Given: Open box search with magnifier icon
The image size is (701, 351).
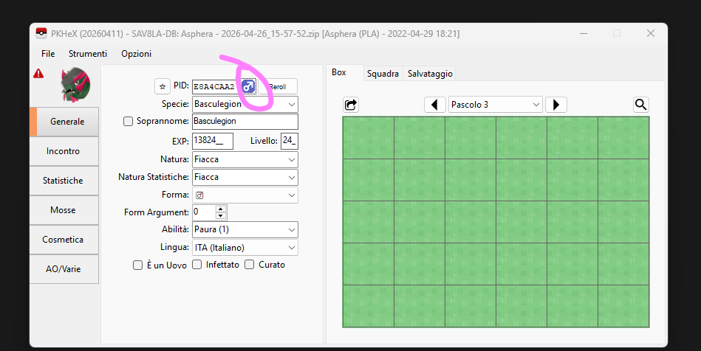Looking at the screenshot, I should (x=641, y=105).
